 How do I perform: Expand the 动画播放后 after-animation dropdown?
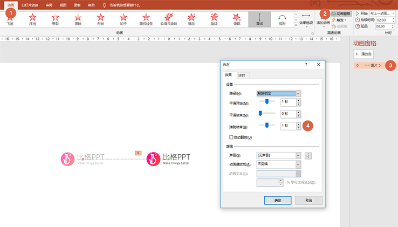(x=298, y=164)
